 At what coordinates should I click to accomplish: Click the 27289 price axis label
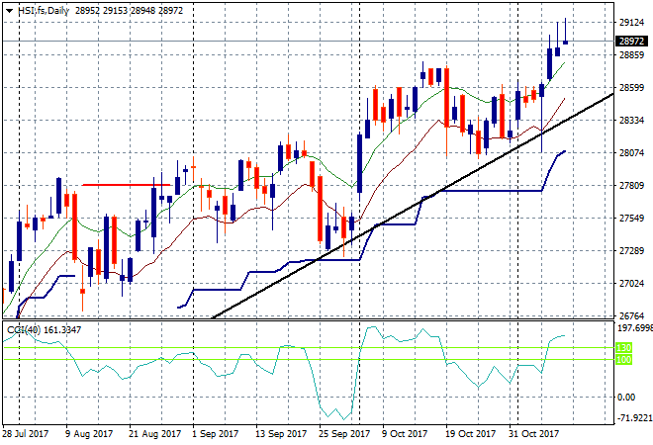pyautogui.click(x=631, y=250)
